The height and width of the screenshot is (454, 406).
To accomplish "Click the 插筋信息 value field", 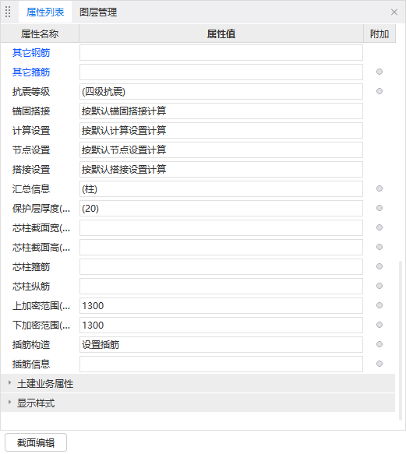I will [x=221, y=364].
